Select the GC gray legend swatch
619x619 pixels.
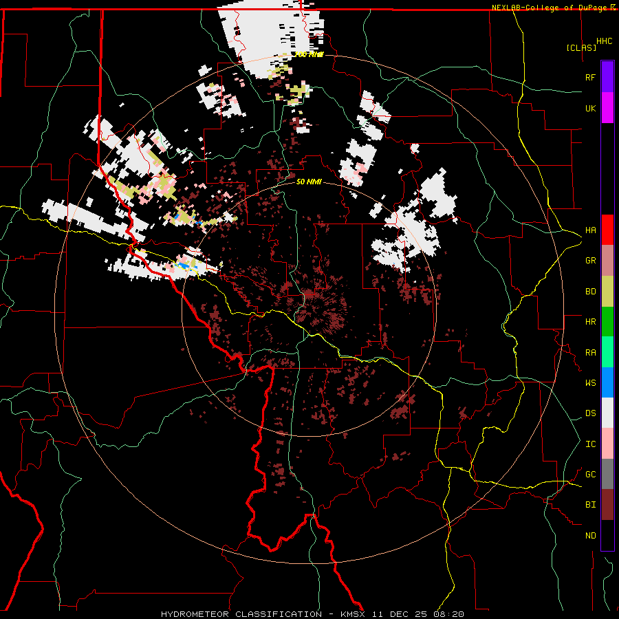click(607, 474)
